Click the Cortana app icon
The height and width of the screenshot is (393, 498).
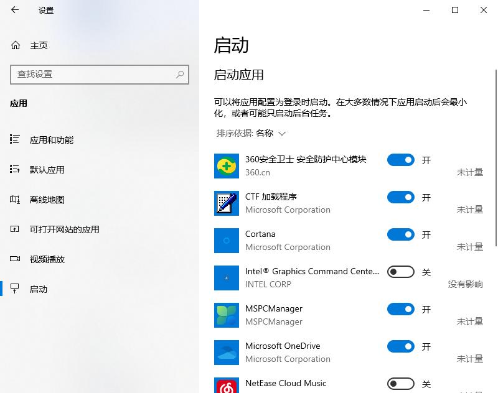(x=227, y=240)
